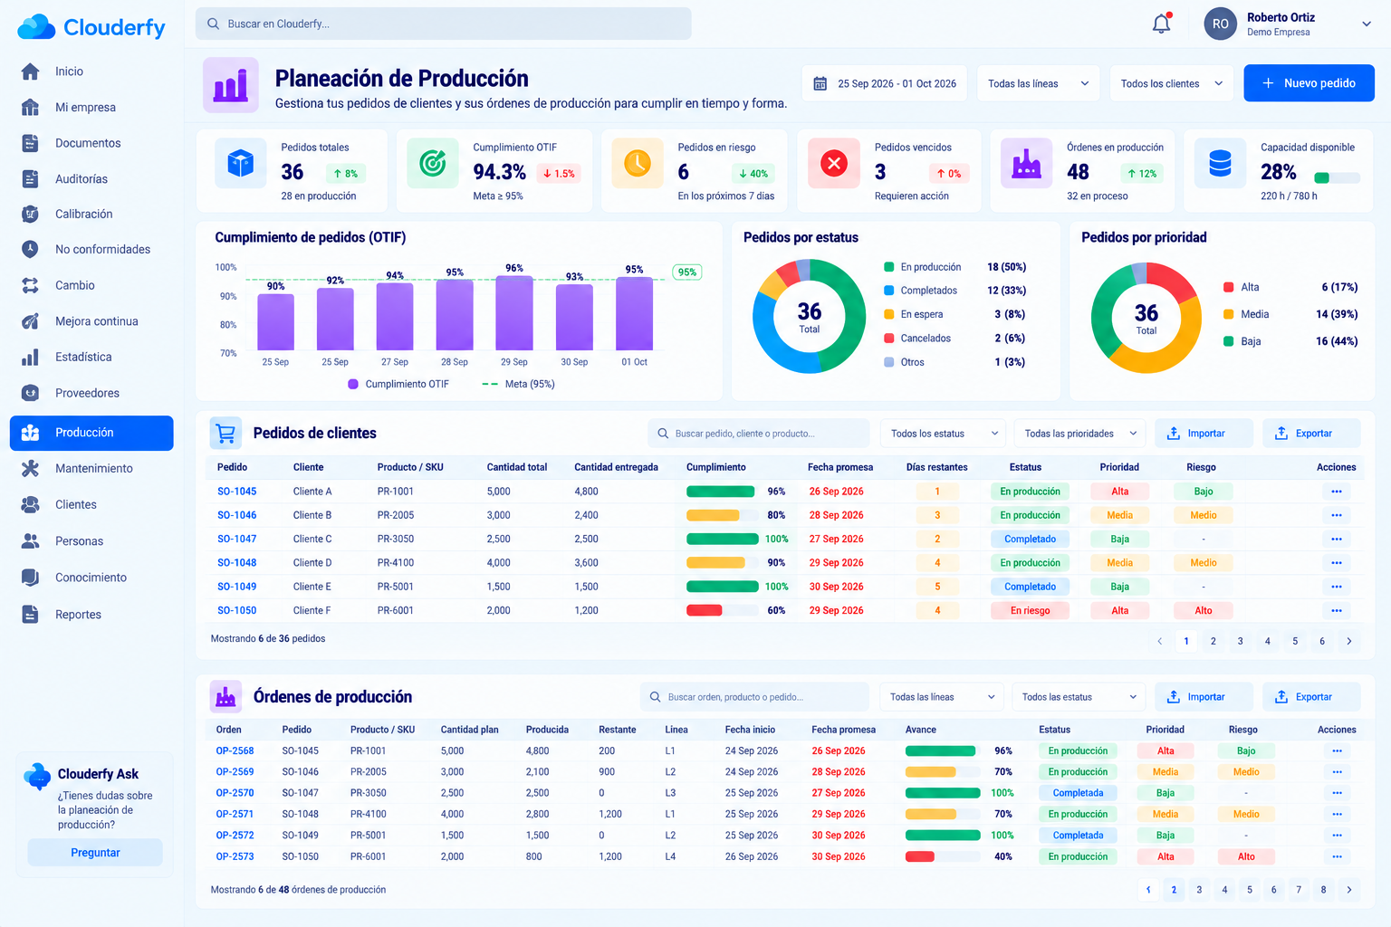Create a new order with Nuevo pedido
Screen dimensions: 1391x927
tap(1309, 83)
